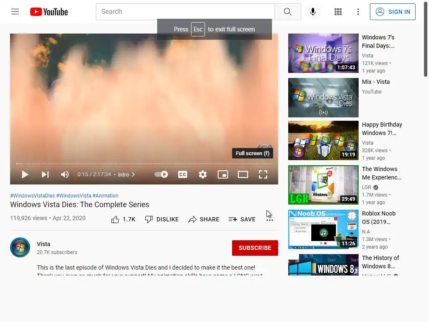Open the player settings gear

pyautogui.click(x=203, y=174)
